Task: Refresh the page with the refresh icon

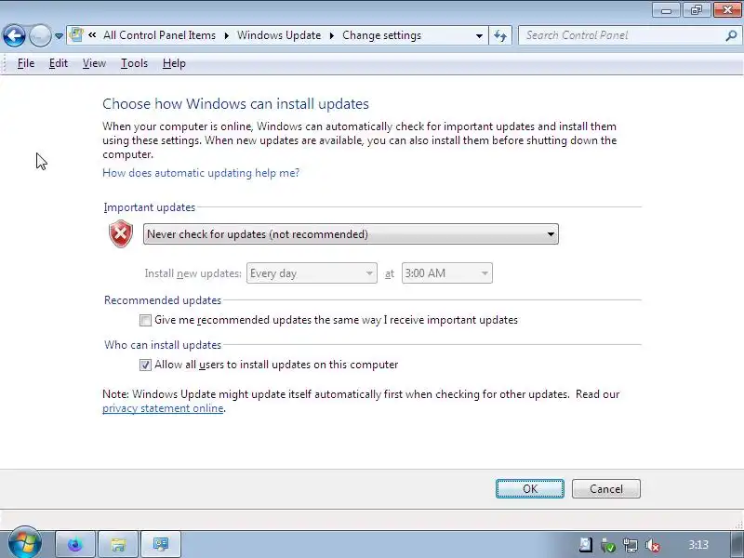Action: 500,35
